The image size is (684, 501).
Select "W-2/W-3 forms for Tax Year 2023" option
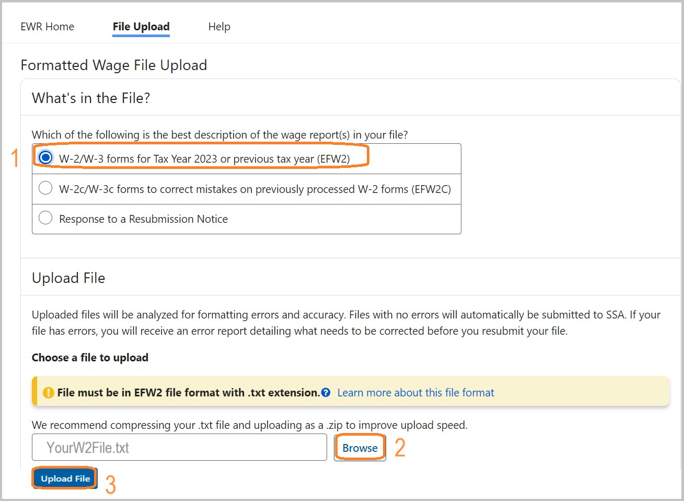tap(45, 158)
